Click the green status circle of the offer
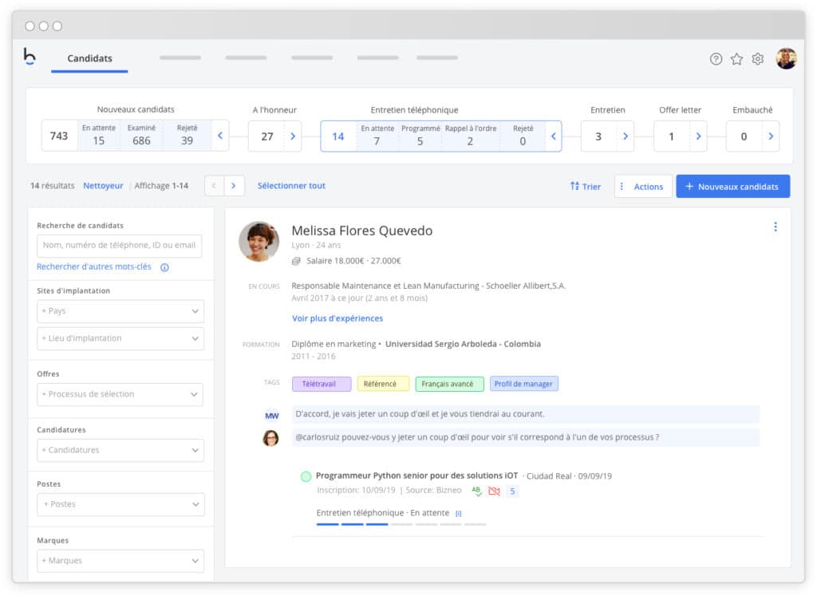The width and height of the screenshot is (817, 596). pos(306,476)
